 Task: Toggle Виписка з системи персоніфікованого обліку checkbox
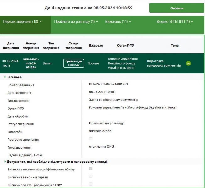[91, 169]
